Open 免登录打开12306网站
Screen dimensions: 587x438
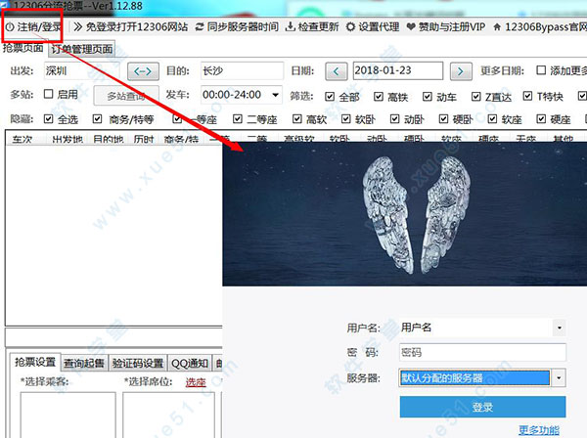(x=130, y=27)
